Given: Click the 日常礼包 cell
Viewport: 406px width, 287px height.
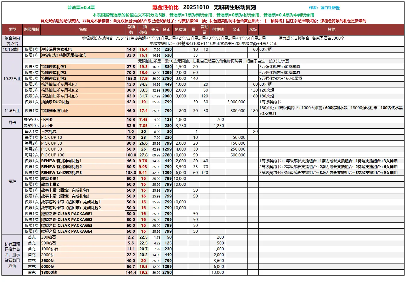Looking at the screenshot, I should click(49, 131).
